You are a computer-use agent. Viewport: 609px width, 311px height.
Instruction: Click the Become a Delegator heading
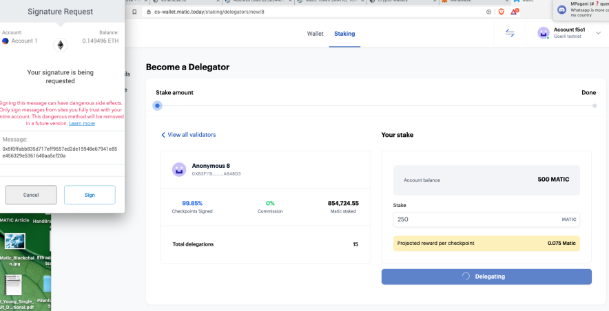(x=187, y=67)
